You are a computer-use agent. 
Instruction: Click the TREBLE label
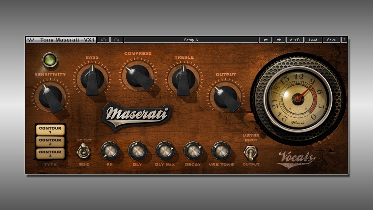(184, 57)
